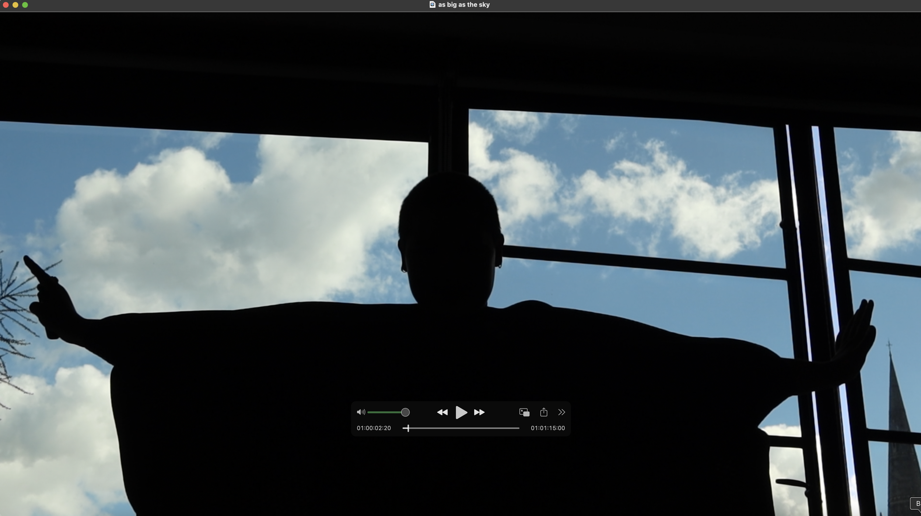Screen dimensions: 921x516
Task: Select the elapsed timecode 01:00:02:20
Action: click(373, 428)
